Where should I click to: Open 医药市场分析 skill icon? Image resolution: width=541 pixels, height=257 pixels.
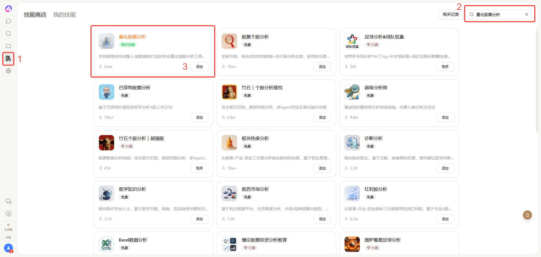click(x=229, y=194)
